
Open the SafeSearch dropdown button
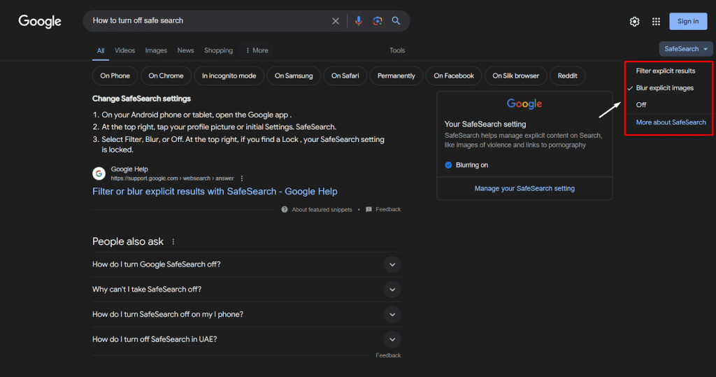[686, 49]
